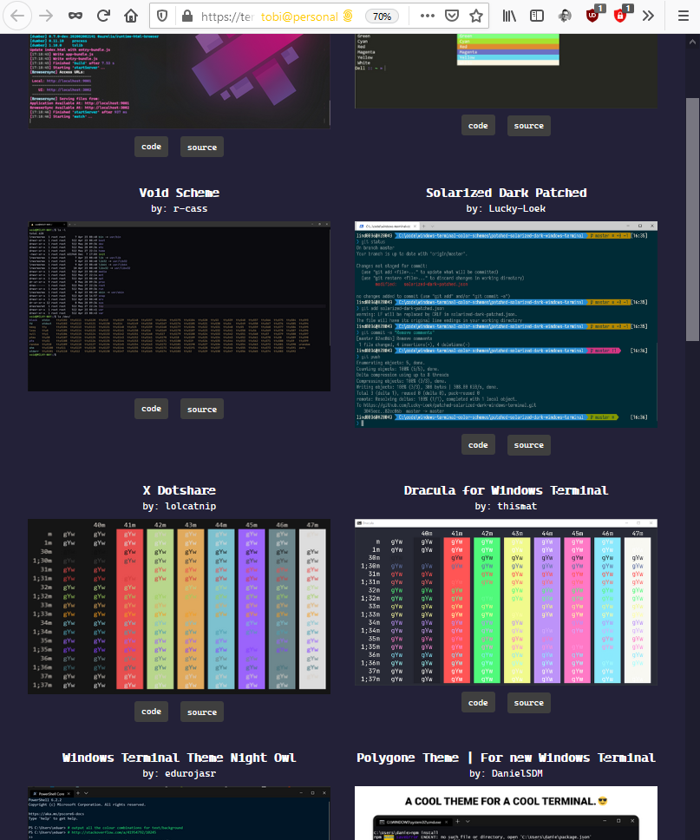Click source button under Solarized Dark Patched
Image resolution: width=700 pixels, height=840 pixels.
tap(528, 445)
